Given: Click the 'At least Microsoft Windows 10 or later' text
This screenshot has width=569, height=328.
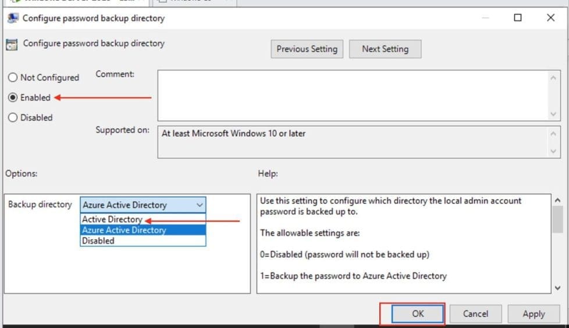Looking at the screenshot, I should click(233, 134).
